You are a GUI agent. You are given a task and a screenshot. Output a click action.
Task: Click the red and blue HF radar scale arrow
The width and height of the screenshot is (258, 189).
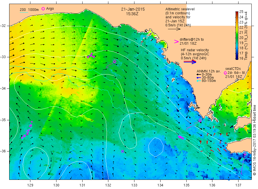[190, 62]
